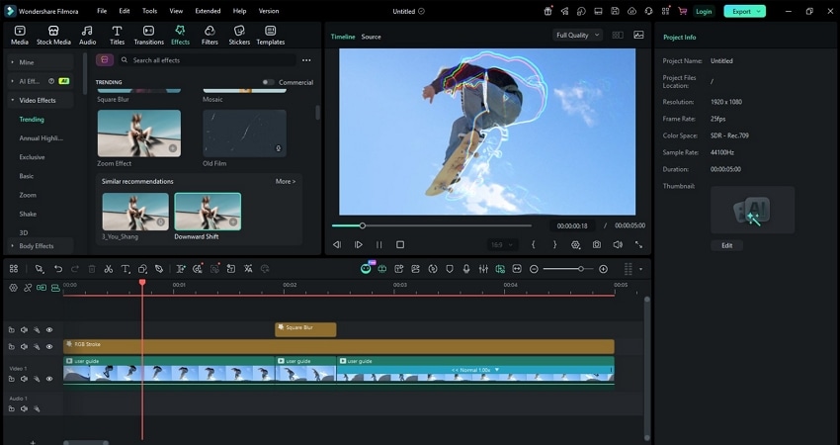840x445 pixels.
Task: Open the Tools menu
Action: point(149,11)
